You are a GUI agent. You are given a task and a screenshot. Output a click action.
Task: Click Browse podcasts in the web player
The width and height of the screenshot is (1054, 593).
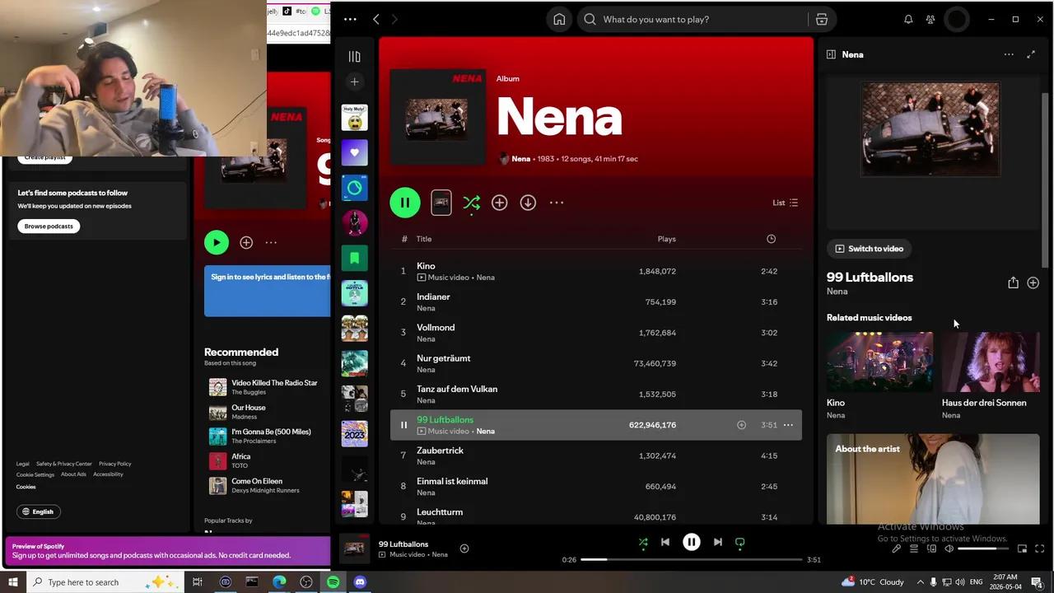[49, 226]
